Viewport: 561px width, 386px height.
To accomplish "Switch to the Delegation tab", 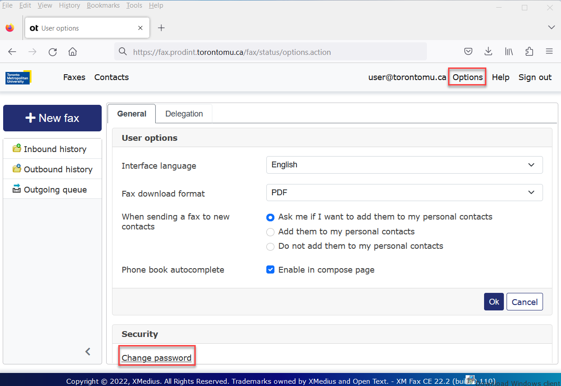I will [184, 114].
